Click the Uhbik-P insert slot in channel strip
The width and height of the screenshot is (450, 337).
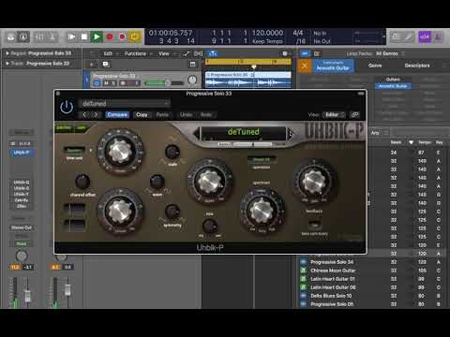[x=22, y=153]
